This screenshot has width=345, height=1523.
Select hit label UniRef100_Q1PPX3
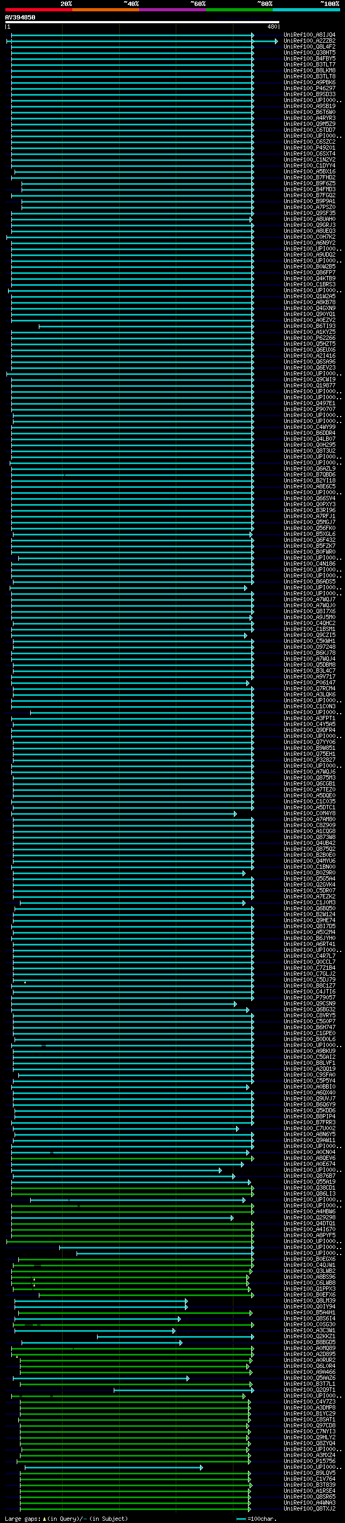(309, 1289)
